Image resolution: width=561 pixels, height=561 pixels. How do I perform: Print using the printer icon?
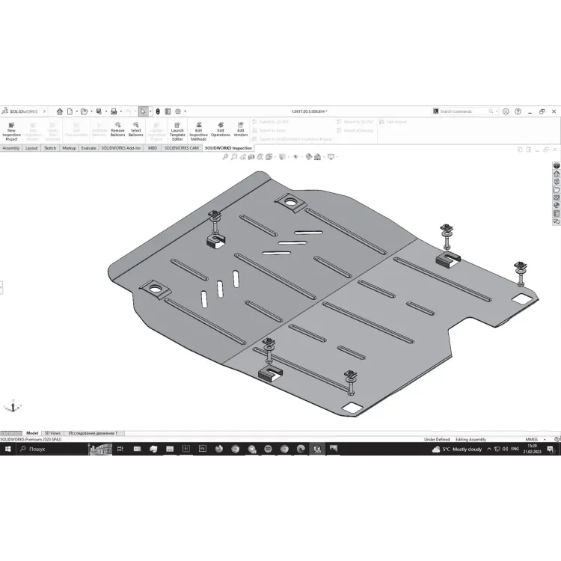click(114, 111)
